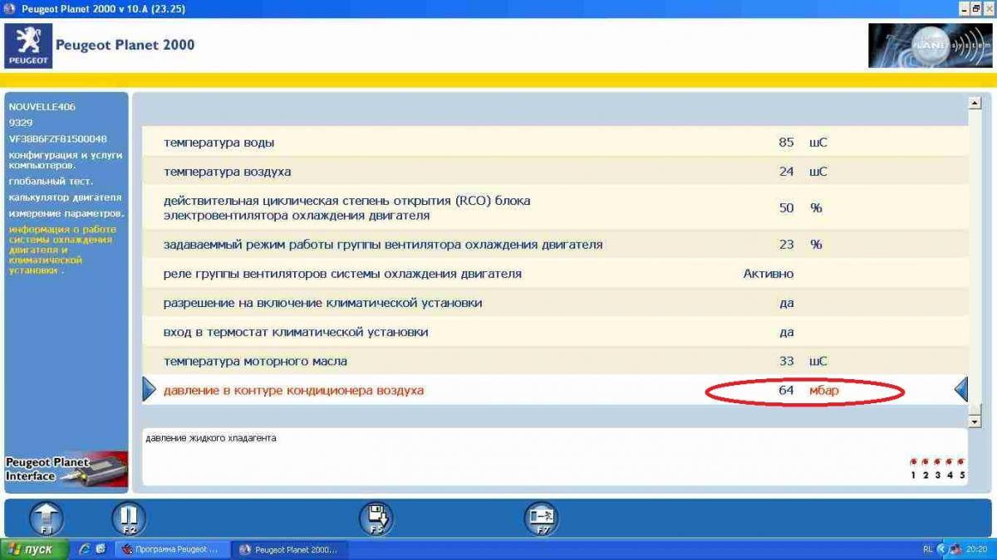Click the F1 up-arrow back button
The image size is (997, 560).
pos(47,519)
